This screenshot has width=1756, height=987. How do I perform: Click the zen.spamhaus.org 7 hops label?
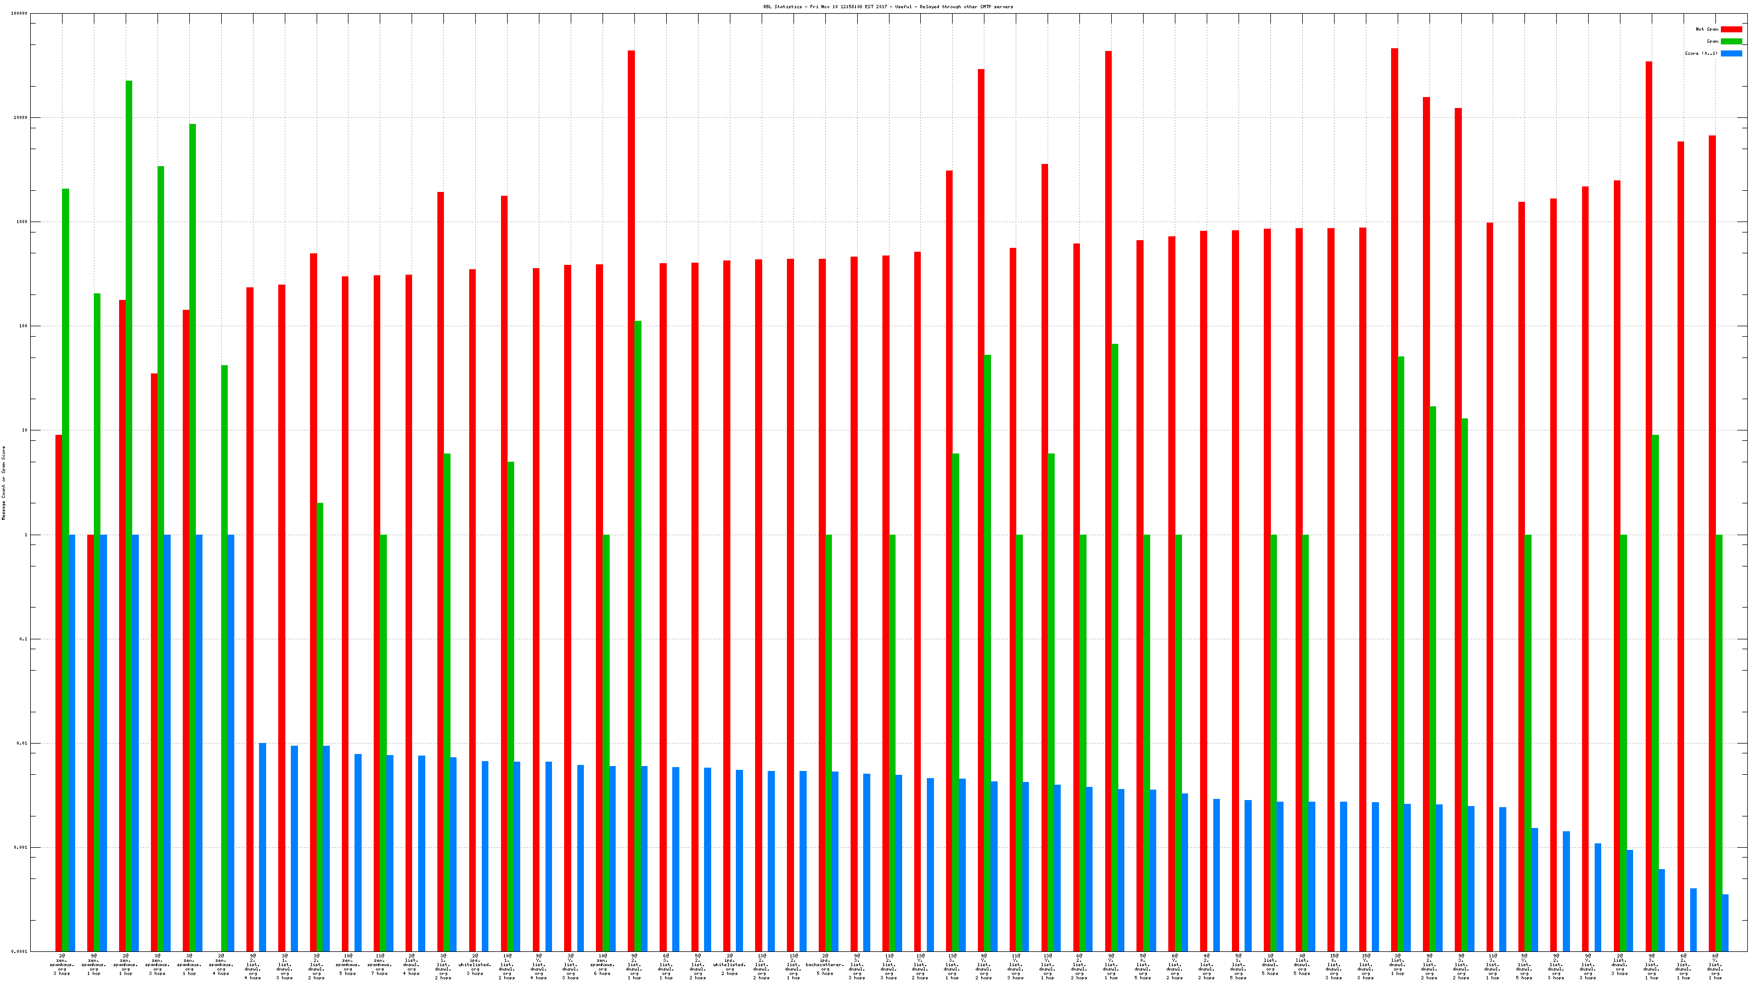pyautogui.click(x=380, y=965)
